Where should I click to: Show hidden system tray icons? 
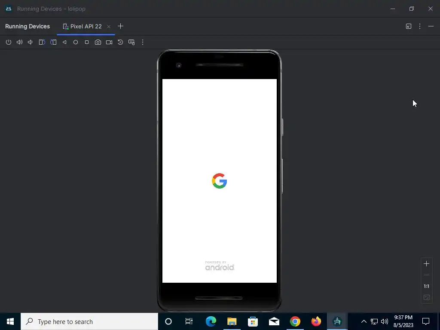(x=364, y=321)
